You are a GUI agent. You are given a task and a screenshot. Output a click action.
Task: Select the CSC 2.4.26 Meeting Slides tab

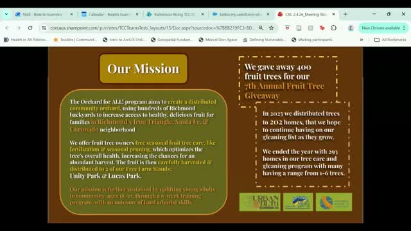click(306, 14)
